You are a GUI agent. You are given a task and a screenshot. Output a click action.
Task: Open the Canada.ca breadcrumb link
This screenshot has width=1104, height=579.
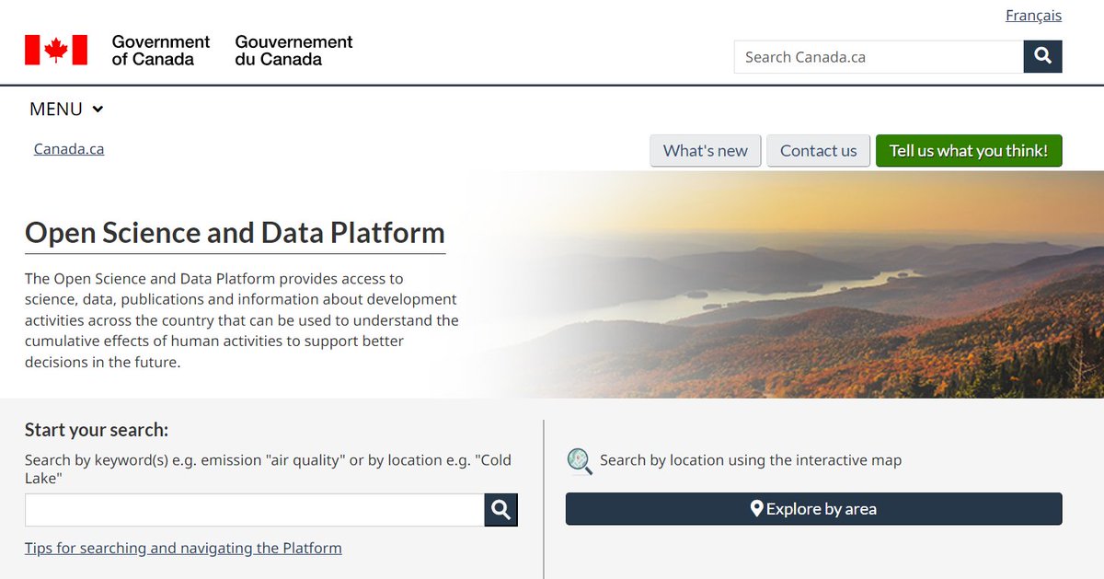point(69,148)
